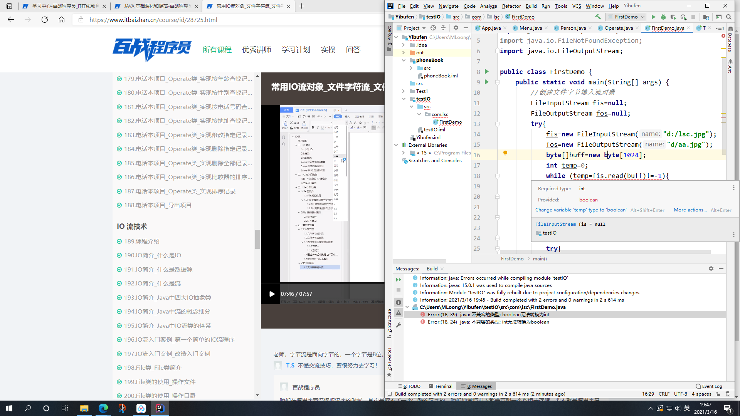Viewport: 740px width, 416px height.
Task: Open the TODO tool window
Action: (409, 386)
